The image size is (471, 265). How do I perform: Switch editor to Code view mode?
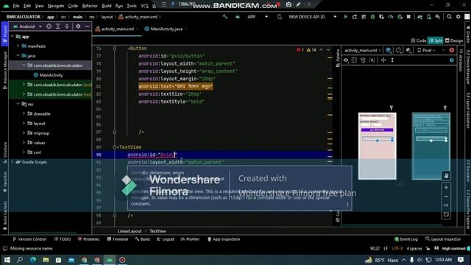419,40
